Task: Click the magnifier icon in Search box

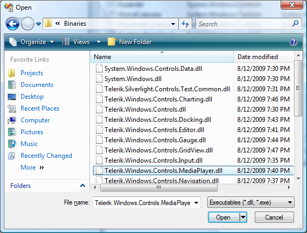Action: pos(295,24)
